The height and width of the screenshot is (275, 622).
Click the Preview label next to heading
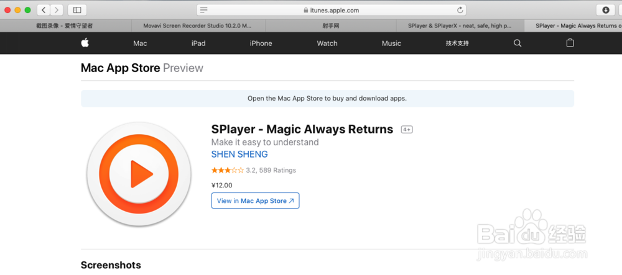pyautogui.click(x=183, y=68)
